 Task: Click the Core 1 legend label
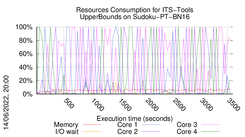coord(127,125)
